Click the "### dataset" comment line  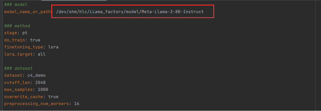click(x=18, y=69)
